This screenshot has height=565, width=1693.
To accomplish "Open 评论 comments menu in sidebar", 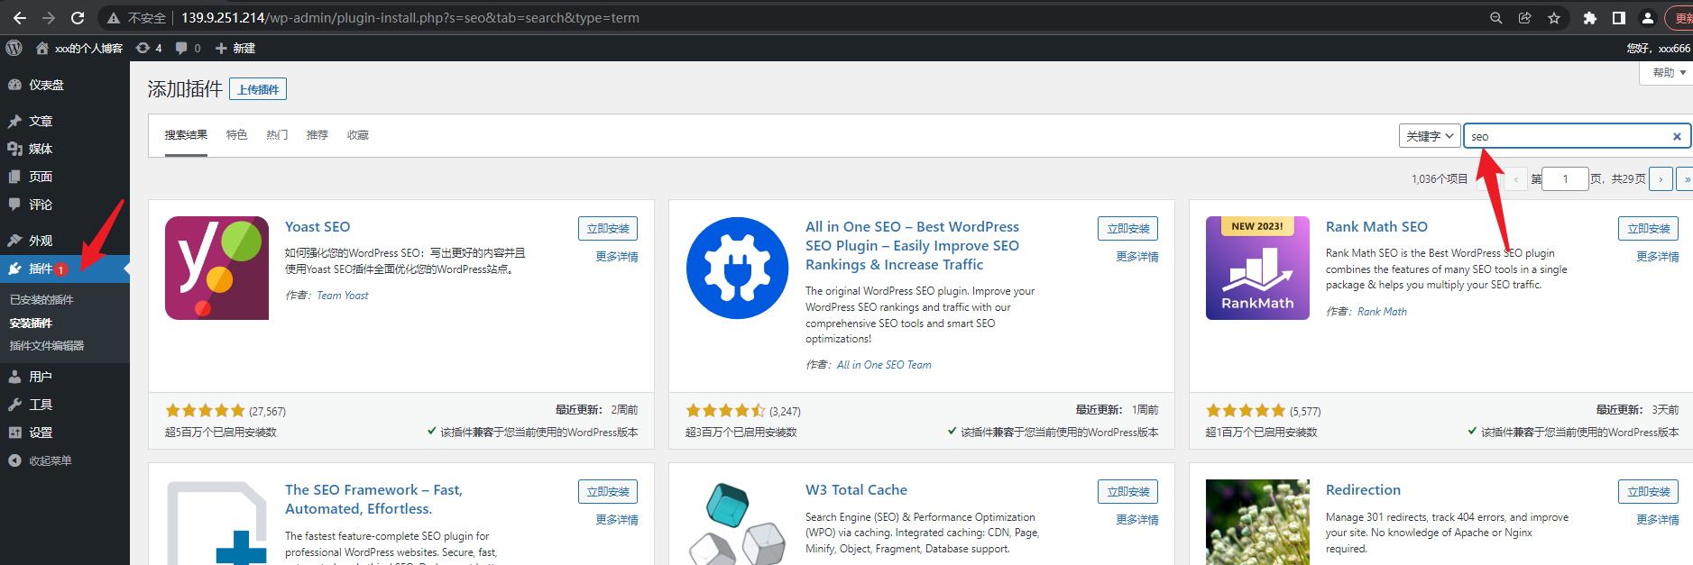I will tap(65, 205).
